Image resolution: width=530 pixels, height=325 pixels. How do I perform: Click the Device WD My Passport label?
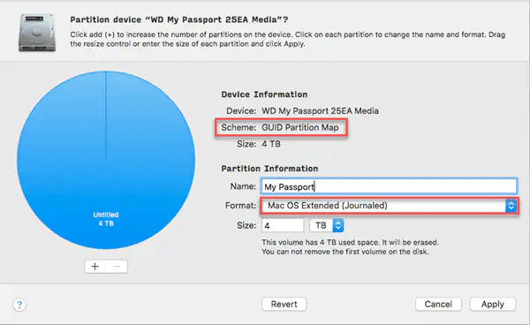click(302, 110)
